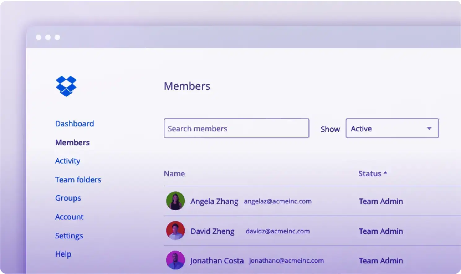Open the Settings section
This screenshot has width=461, height=274.
pyautogui.click(x=69, y=236)
